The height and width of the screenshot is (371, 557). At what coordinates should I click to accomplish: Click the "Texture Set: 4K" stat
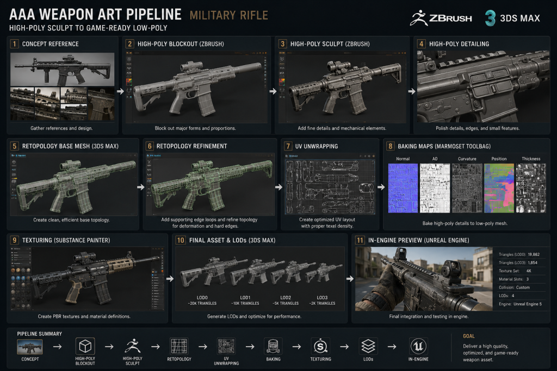(x=515, y=271)
